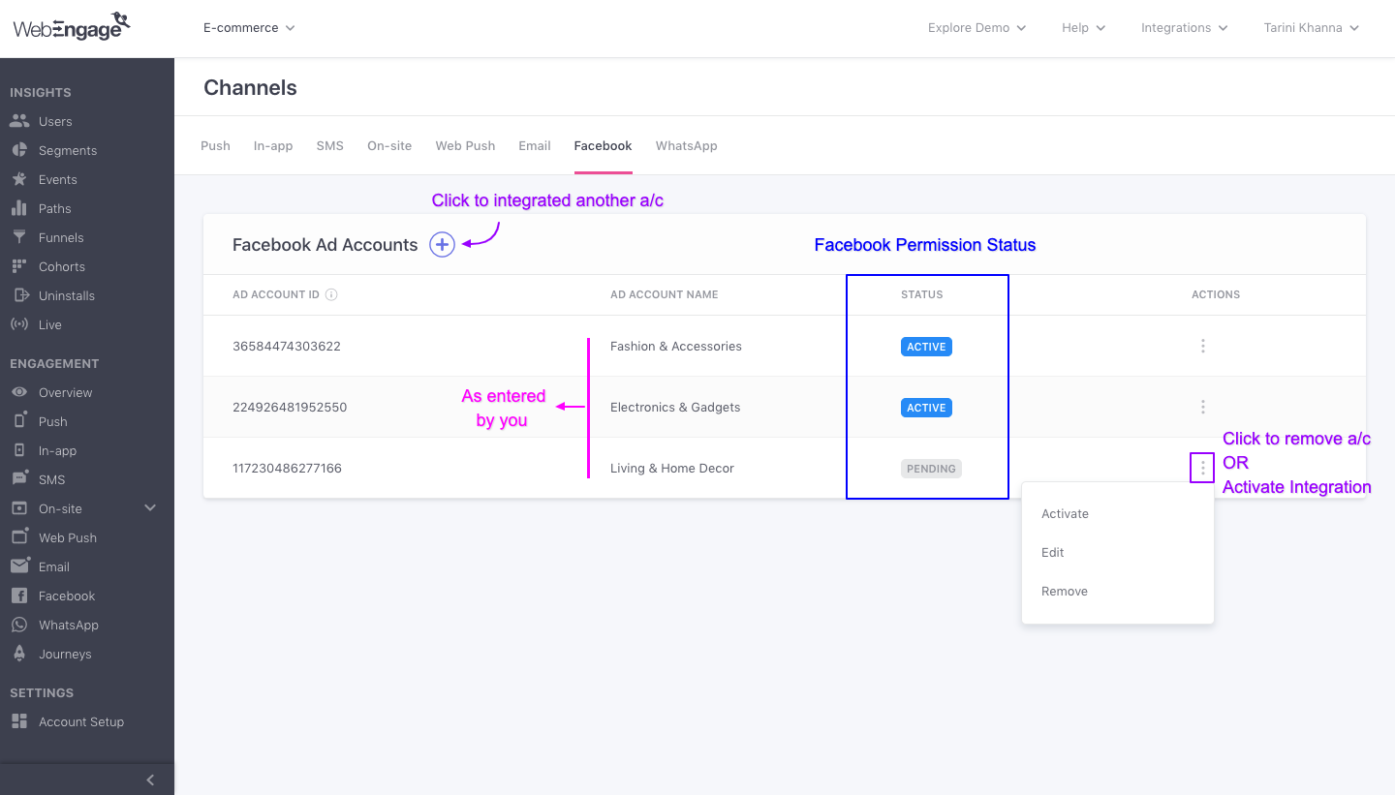This screenshot has height=795, width=1395.
Task: Open the Help dropdown
Action: (1083, 28)
